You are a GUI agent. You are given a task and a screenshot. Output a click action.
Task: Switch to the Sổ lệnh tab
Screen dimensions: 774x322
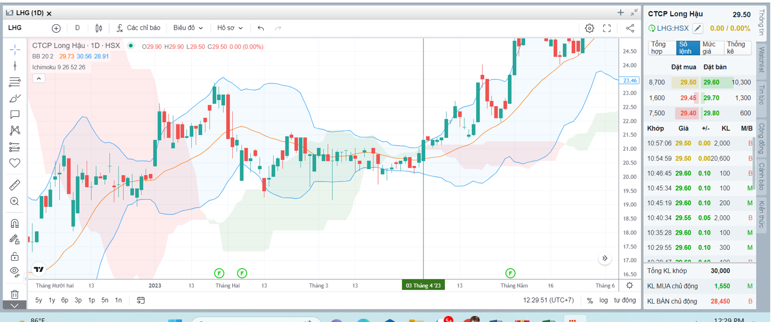coord(688,48)
